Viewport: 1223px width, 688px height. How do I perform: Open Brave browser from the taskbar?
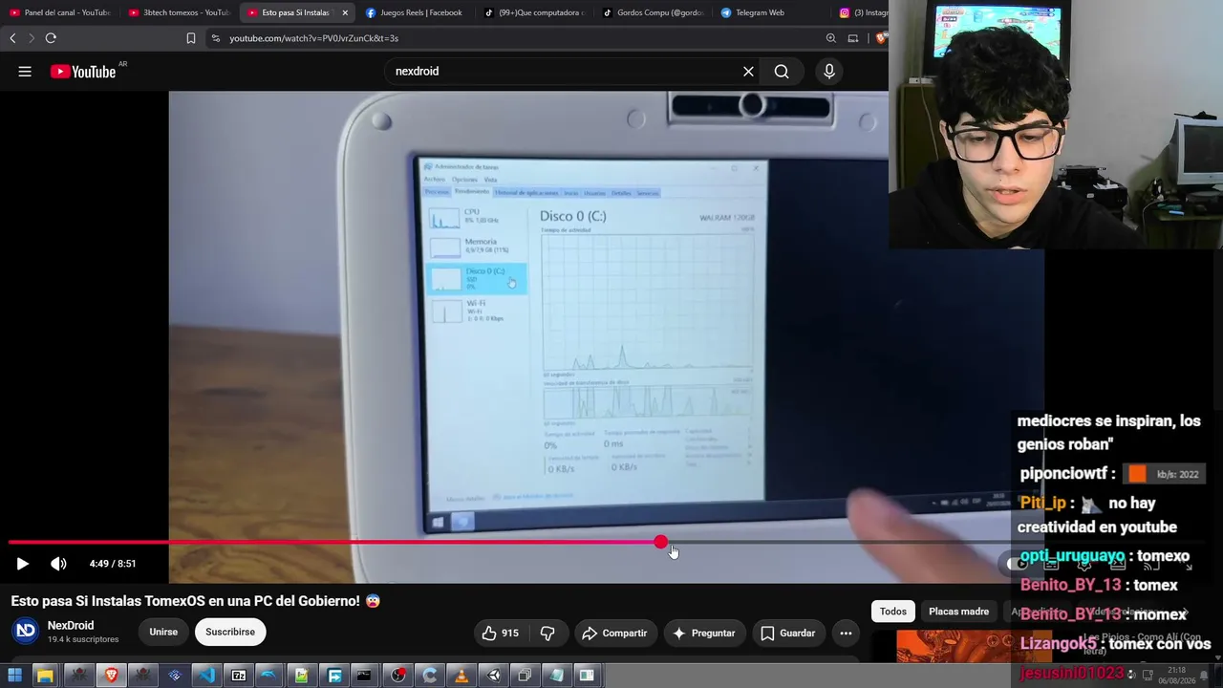pos(111,676)
